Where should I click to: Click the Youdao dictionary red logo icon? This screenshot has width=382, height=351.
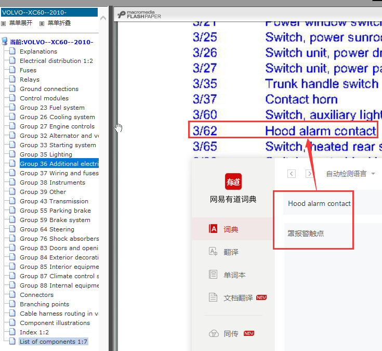233,181
